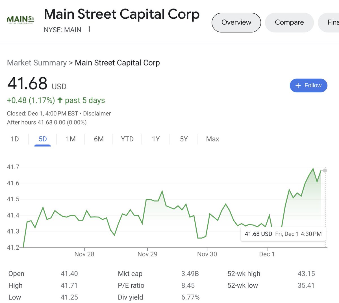Click the chart tooltip showing 41.68 USD
Screen dimensions: 339x303
(x=283, y=234)
